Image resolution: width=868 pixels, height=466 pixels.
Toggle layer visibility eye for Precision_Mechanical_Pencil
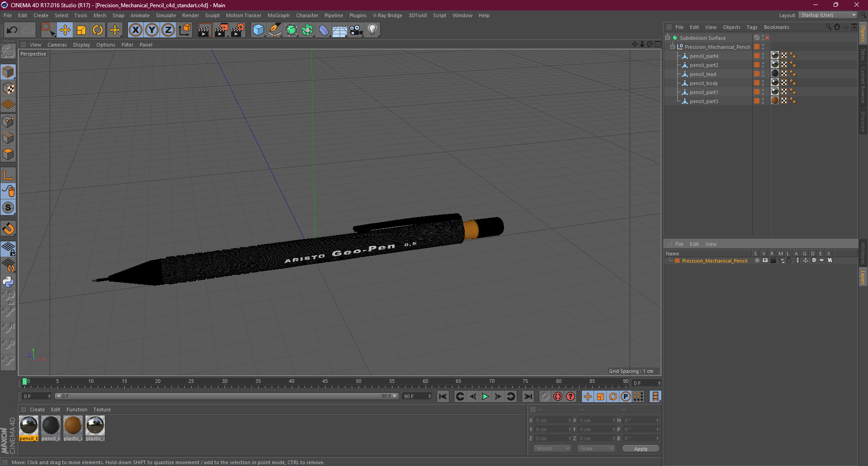point(765,260)
